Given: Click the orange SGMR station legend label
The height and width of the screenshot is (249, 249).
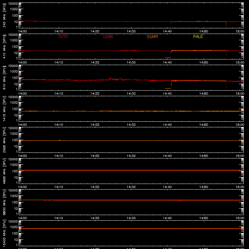Looking at the screenshot, I should [152, 36].
